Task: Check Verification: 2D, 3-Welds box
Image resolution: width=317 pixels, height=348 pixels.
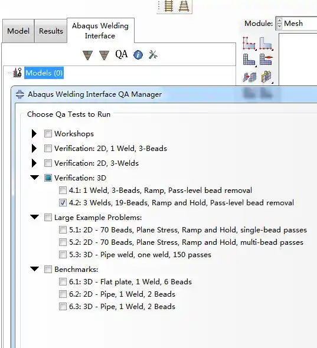Action: (x=48, y=163)
